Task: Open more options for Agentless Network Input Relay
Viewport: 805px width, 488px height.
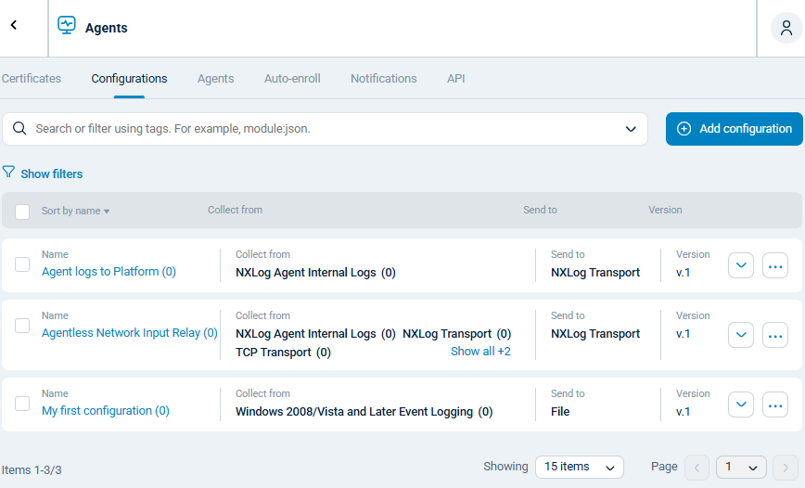Action: click(774, 336)
